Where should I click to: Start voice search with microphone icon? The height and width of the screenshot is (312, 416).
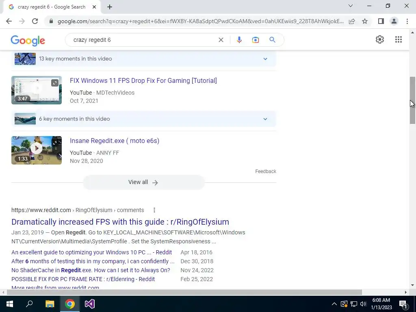point(239,40)
